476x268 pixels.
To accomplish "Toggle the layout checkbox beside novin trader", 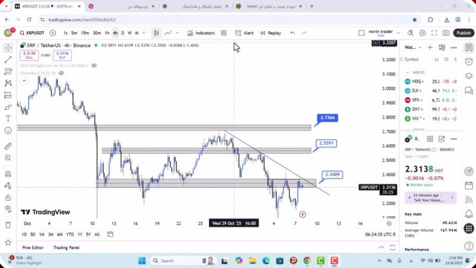I will point(361,33).
